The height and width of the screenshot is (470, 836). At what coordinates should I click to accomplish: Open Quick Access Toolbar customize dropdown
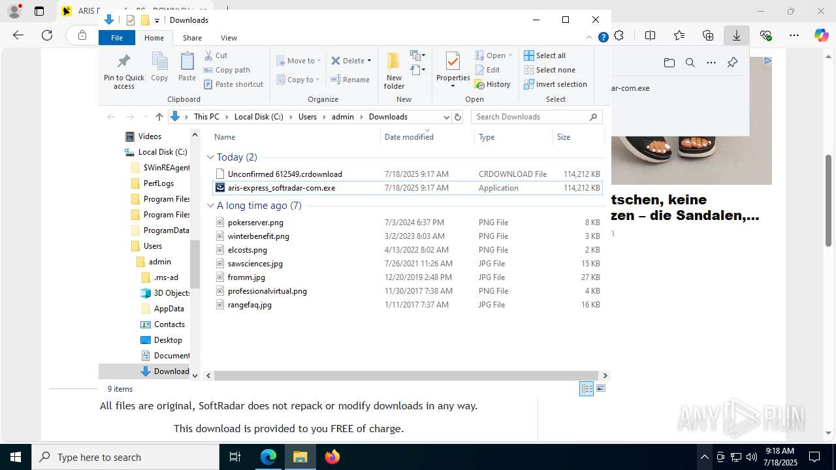point(157,20)
